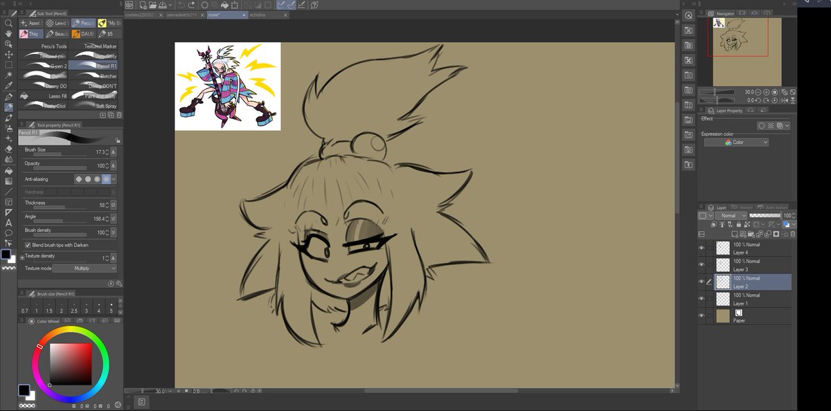Select the Soft Spray brush
Image resolution: width=831 pixels, height=411 pixels.
pos(93,106)
